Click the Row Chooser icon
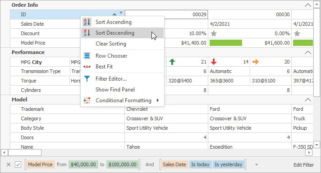321x173 pixels. (x=87, y=55)
